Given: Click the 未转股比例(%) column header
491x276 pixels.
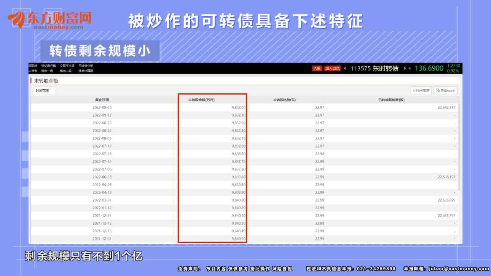Looking at the screenshot, I should (x=284, y=100).
